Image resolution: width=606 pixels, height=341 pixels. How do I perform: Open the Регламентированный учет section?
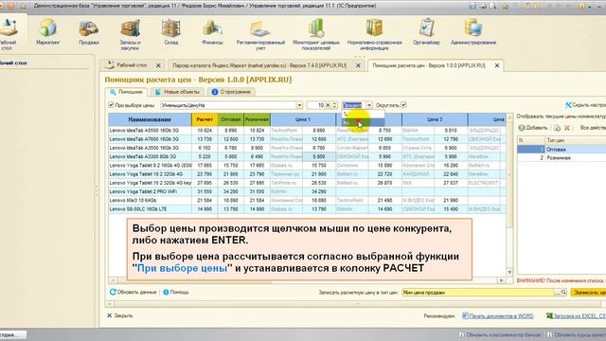pyautogui.click(x=260, y=35)
